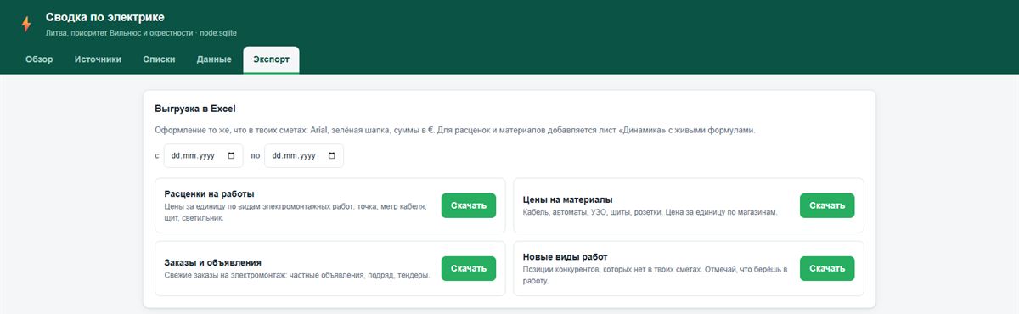Select the Экспорт tab

pos(271,59)
